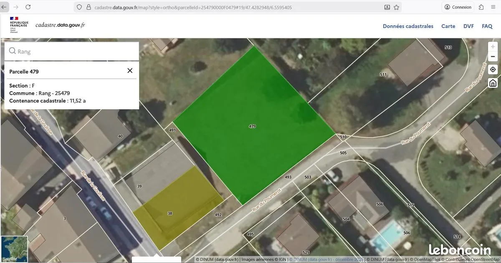Click the "Commune : Rang - 25479" text

39,93
